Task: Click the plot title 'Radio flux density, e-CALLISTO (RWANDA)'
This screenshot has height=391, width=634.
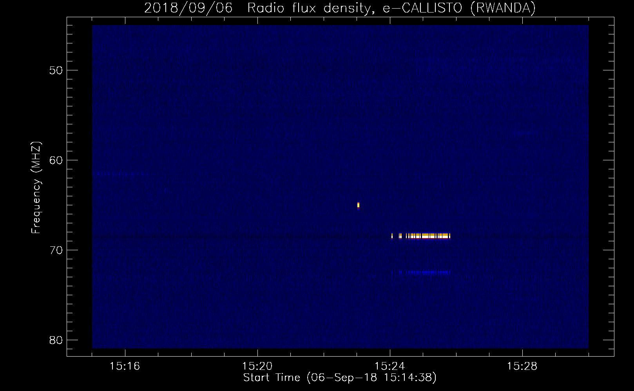Action: tap(391, 8)
